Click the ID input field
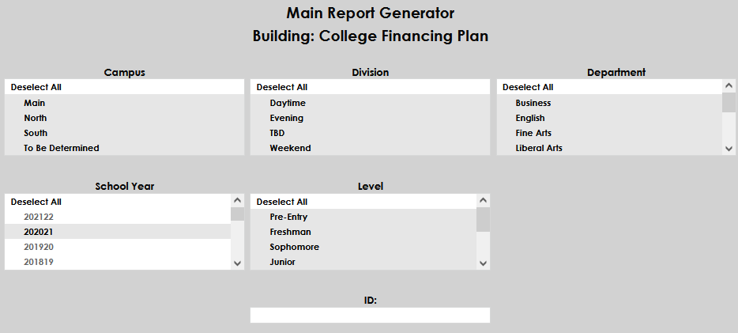Image resolution: width=738 pixels, height=333 pixels. 370,316
